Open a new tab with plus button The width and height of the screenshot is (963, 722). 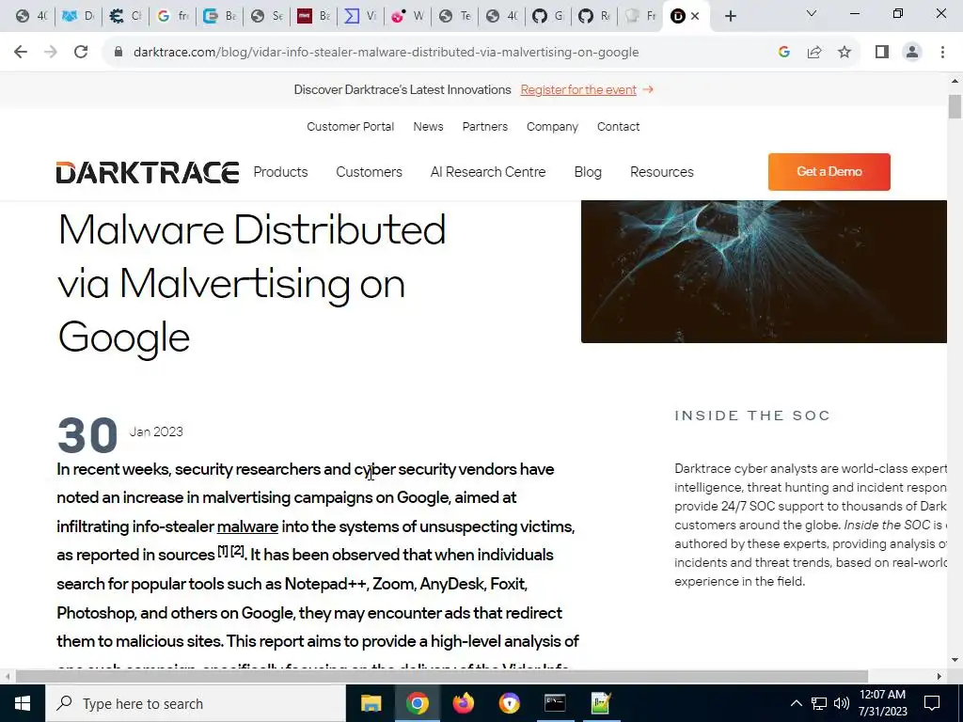point(730,17)
